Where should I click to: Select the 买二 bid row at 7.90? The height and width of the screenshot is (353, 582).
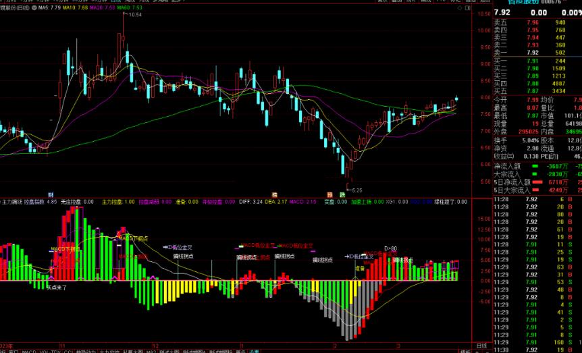coord(537,68)
